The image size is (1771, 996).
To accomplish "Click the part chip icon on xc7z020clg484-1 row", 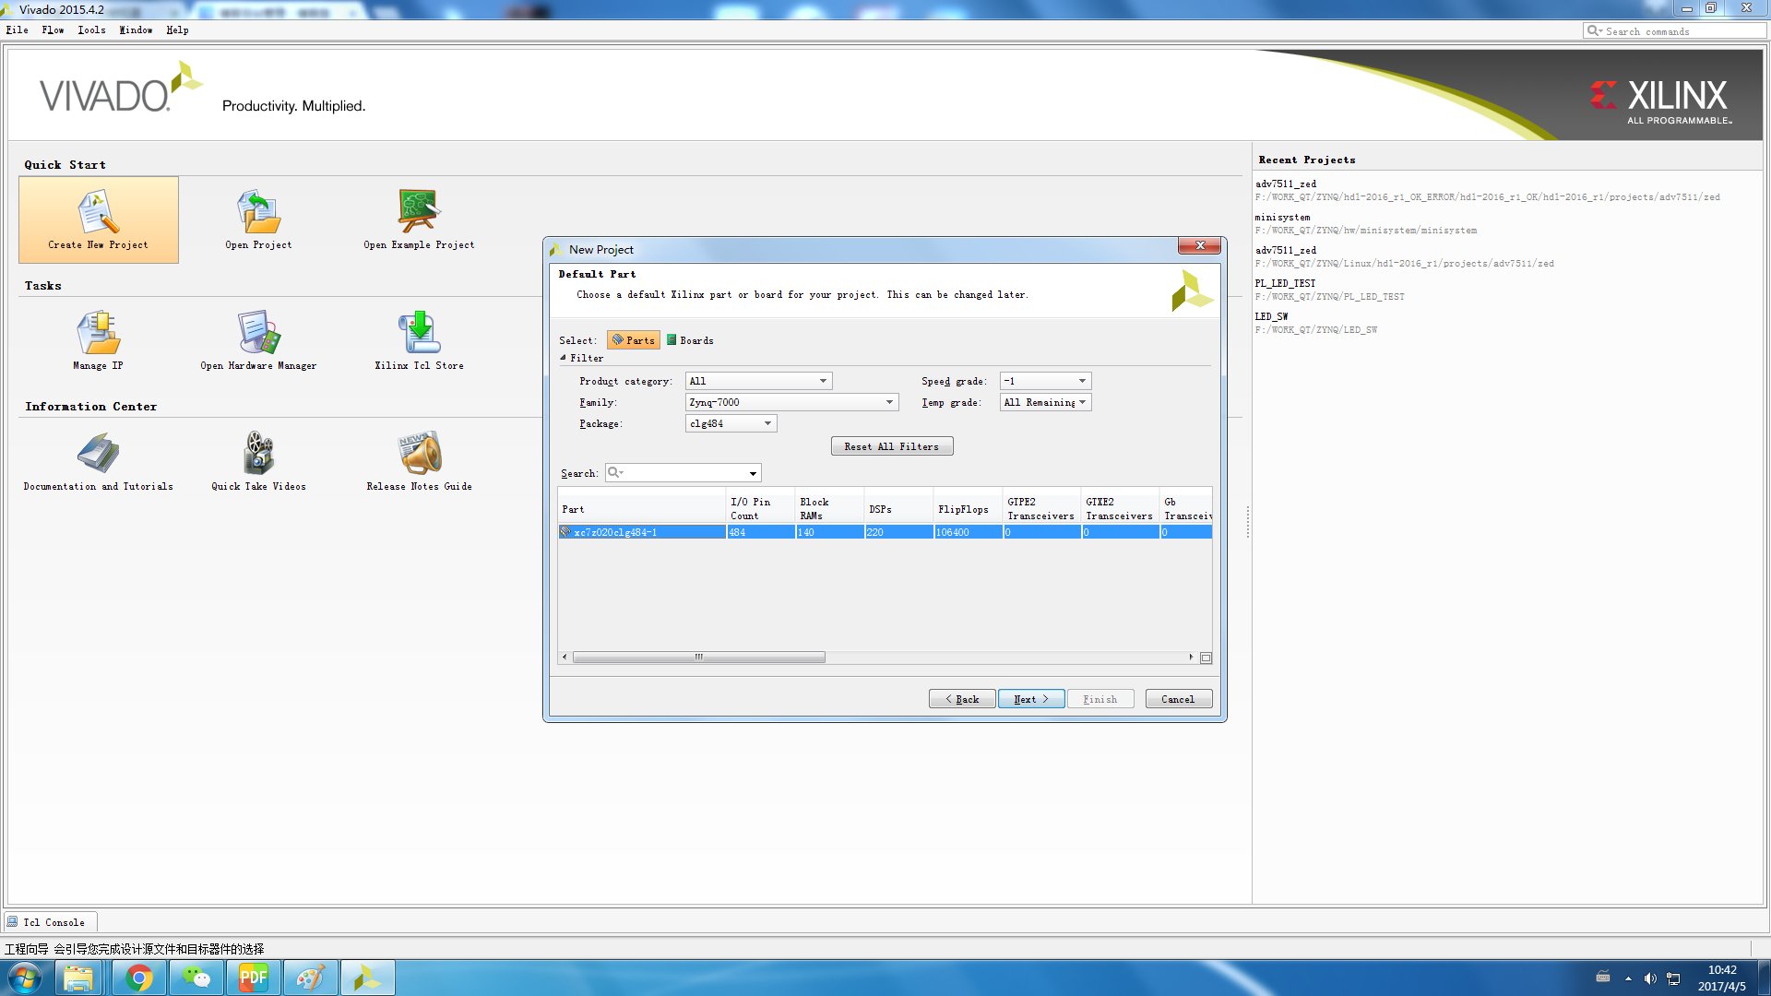I will (565, 532).
